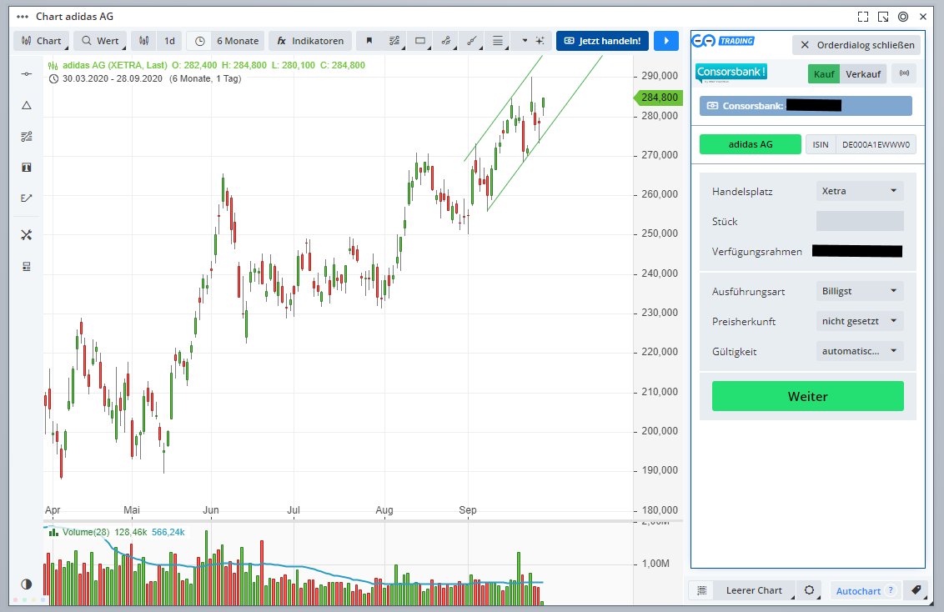This screenshot has height=612, width=944.
Task: Click the Consorsbank account bar
Action: click(x=806, y=106)
